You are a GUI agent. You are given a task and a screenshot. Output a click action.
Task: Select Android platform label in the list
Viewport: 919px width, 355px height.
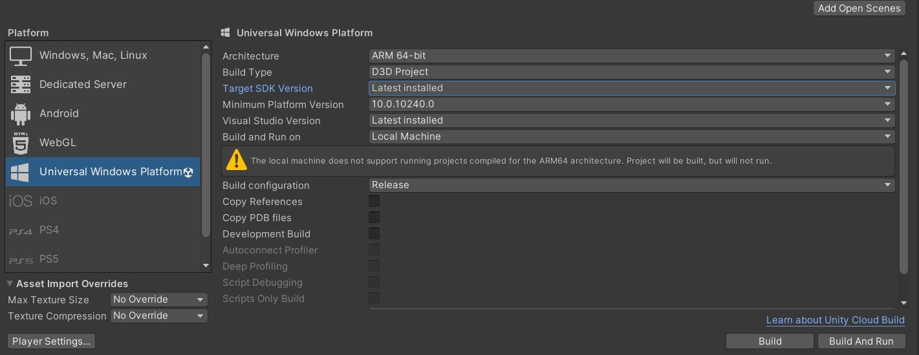59,114
